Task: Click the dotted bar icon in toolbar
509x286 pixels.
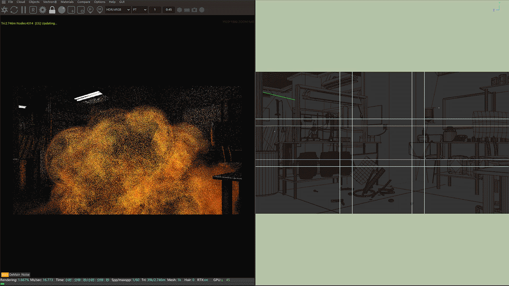Action: (x=187, y=10)
